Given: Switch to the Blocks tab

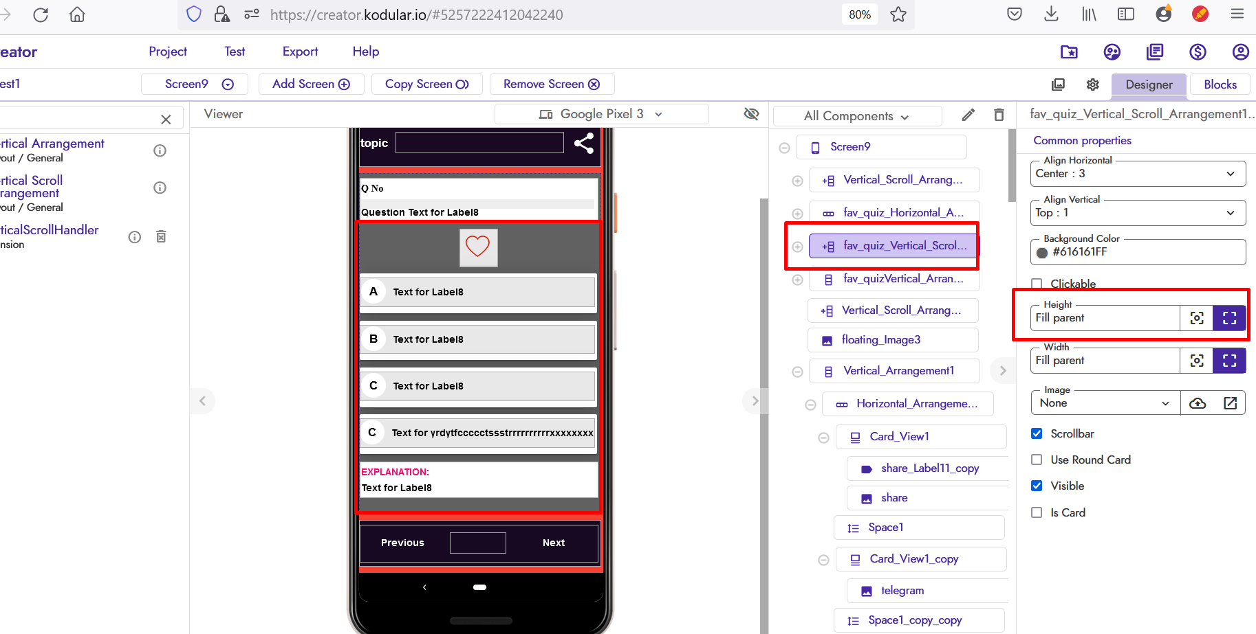Looking at the screenshot, I should click(1220, 84).
